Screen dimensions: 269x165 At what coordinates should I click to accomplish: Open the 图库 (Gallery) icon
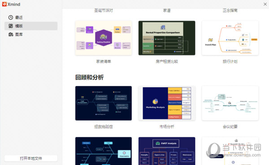click(x=11, y=35)
